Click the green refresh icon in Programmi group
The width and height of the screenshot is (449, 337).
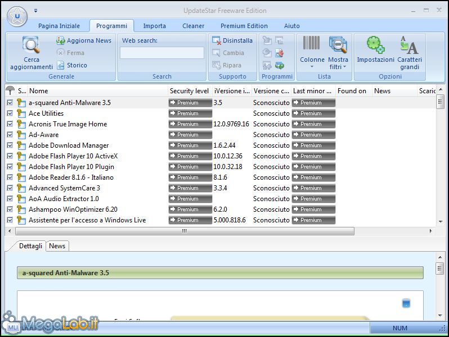(280, 66)
